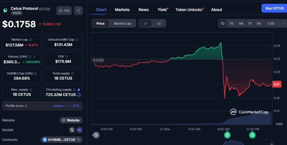
Task: Click the 0.17 current price label
Action: [277, 84]
